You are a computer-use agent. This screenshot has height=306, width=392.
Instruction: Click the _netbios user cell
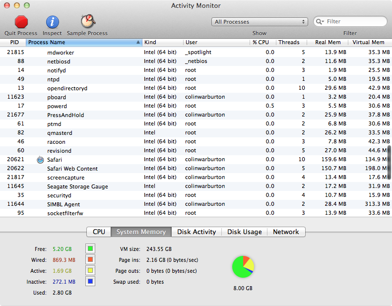tap(196, 61)
